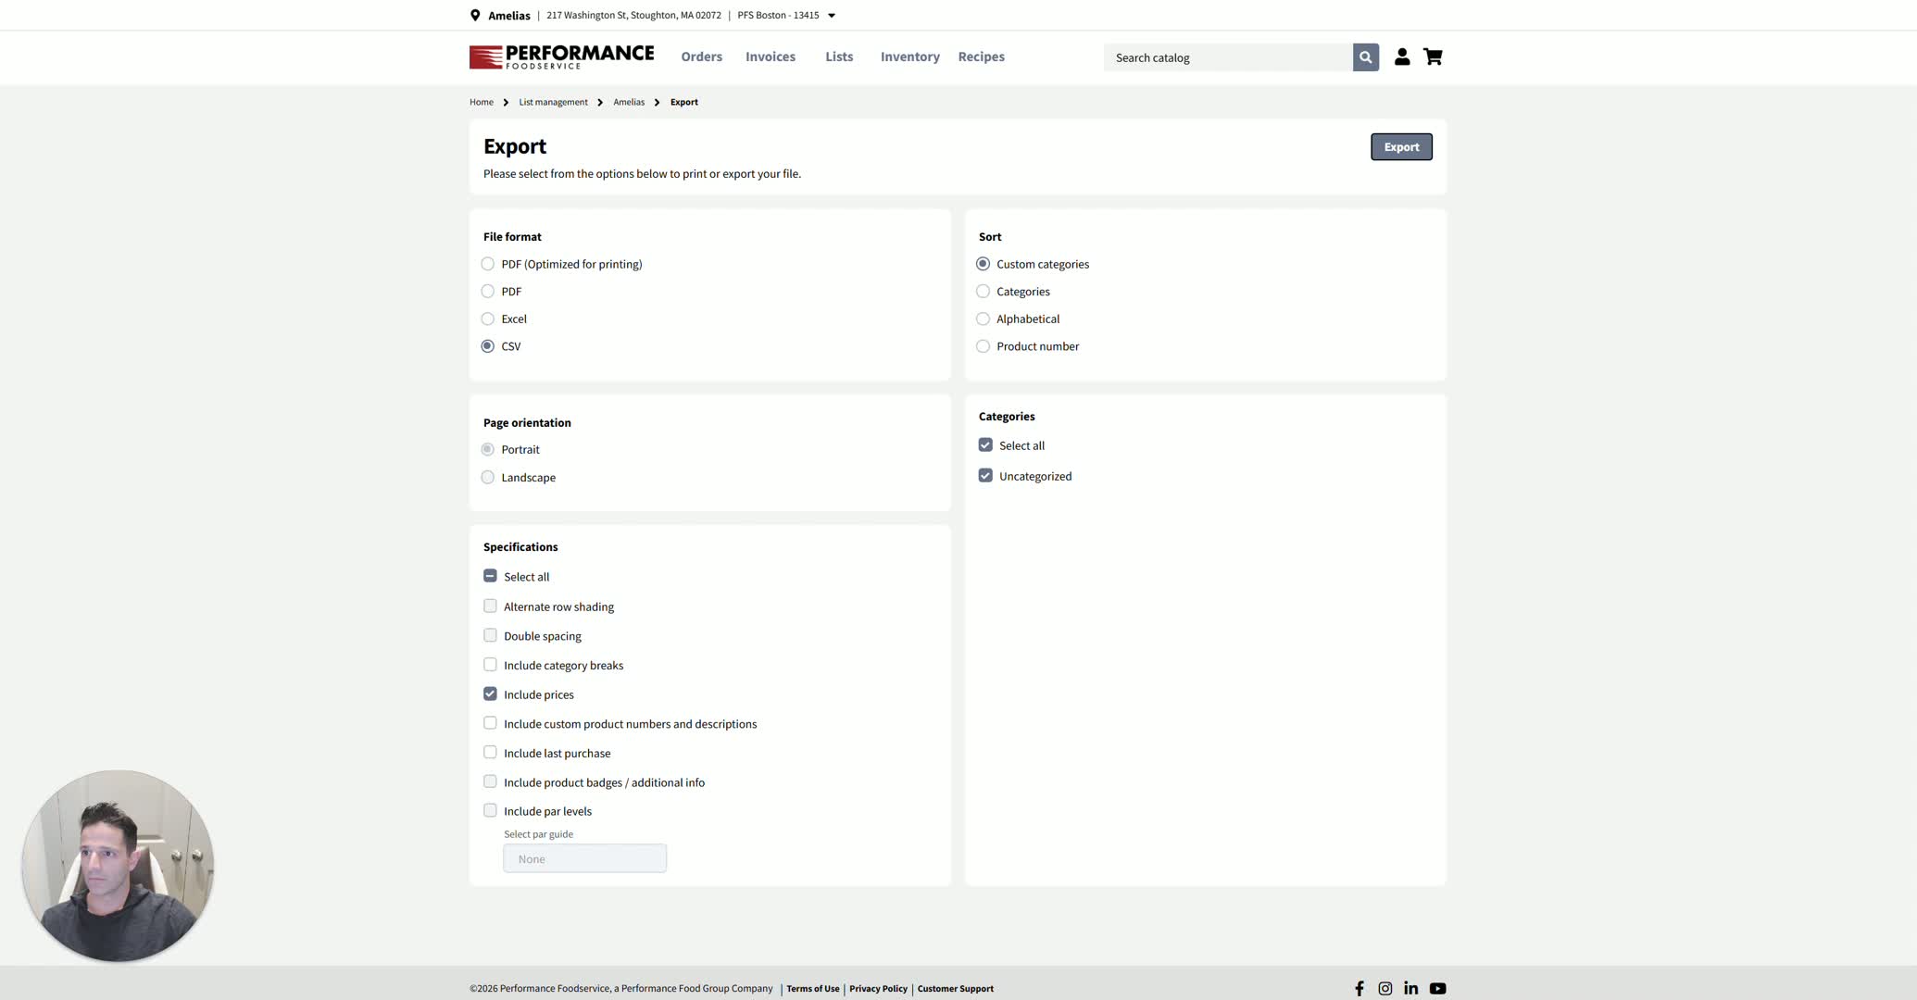Open the Select par guide dropdown
Image resolution: width=1917 pixels, height=1000 pixels.
(x=584, y=858)
